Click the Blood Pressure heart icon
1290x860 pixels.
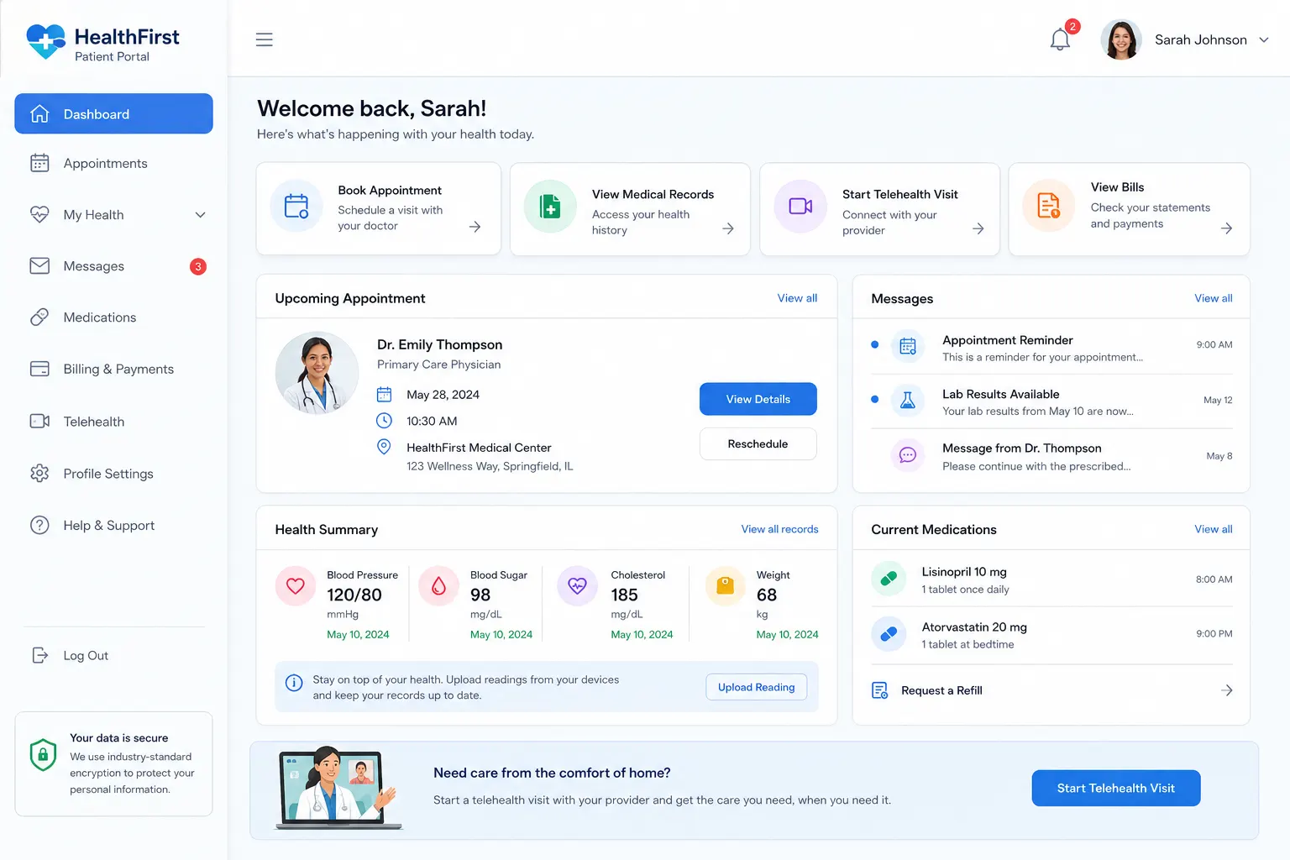click(x=296, y=586)
